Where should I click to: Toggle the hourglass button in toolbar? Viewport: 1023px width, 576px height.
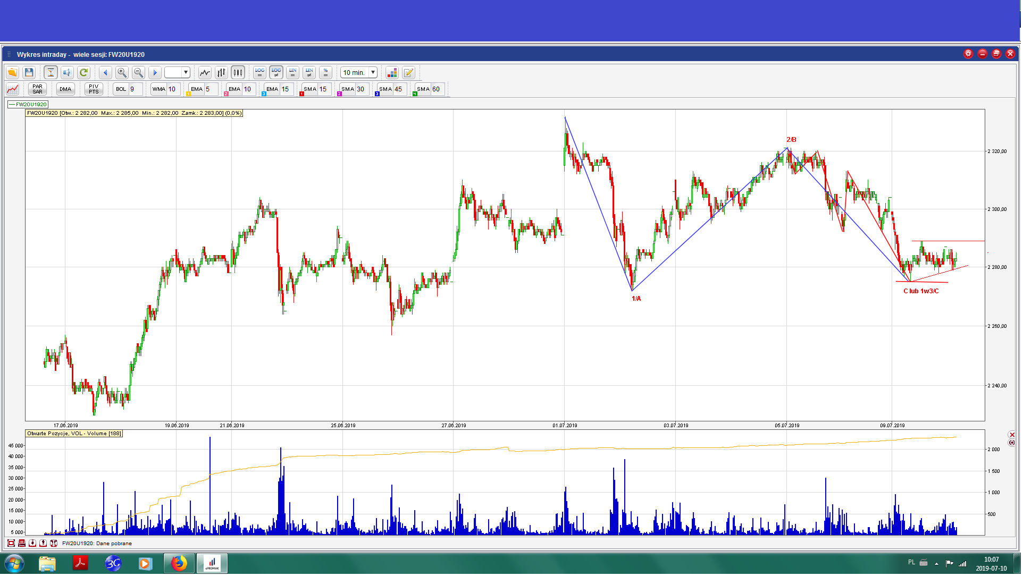(51, 73)
